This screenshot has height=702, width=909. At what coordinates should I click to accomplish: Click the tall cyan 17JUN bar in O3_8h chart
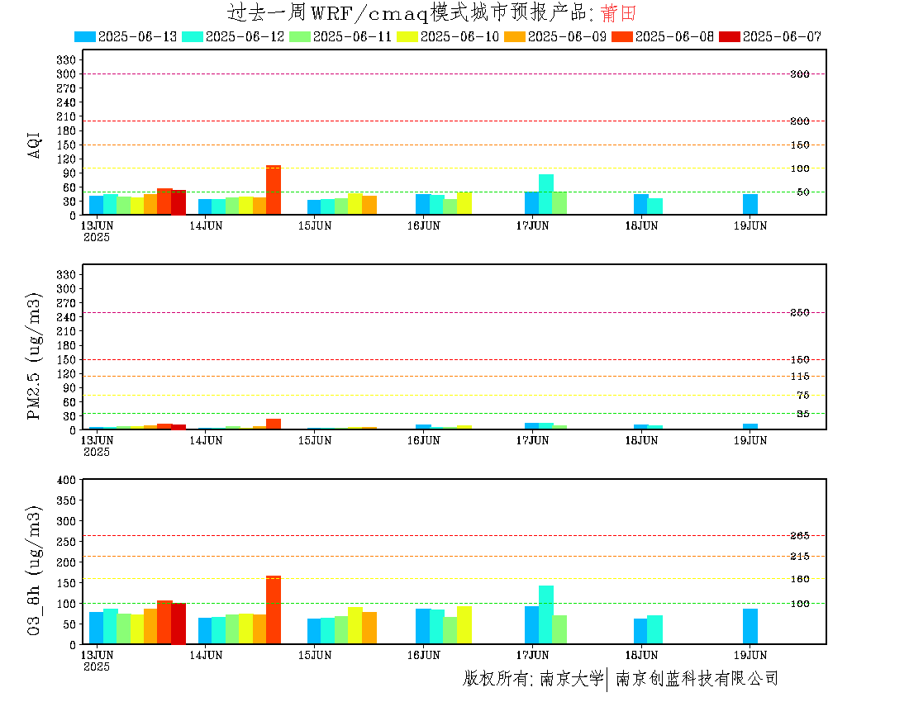point(546,614)
